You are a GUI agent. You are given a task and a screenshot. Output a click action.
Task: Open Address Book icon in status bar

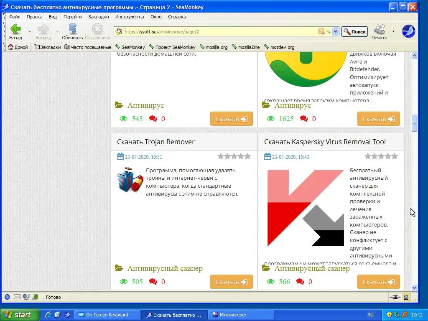click(35, 297)
